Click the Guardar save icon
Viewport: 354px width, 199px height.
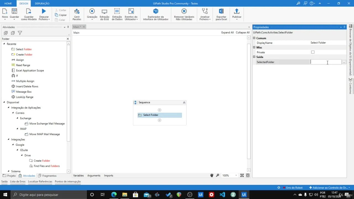click(x=14, y=11)
